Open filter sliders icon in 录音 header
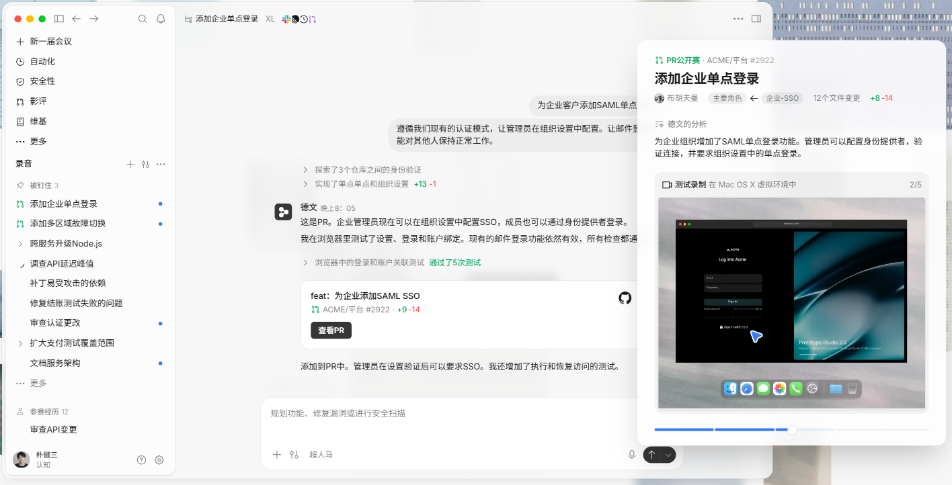This screenshot has width=952, height=485. 145,164
